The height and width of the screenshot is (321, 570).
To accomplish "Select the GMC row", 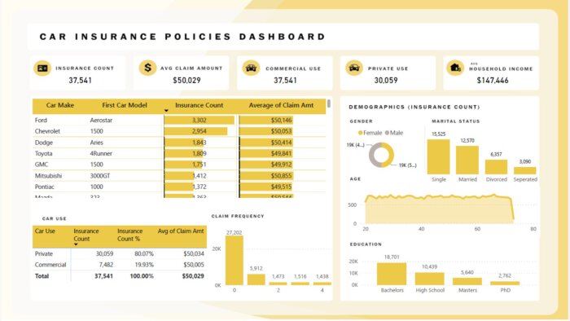I will click(x=179, y=165).
